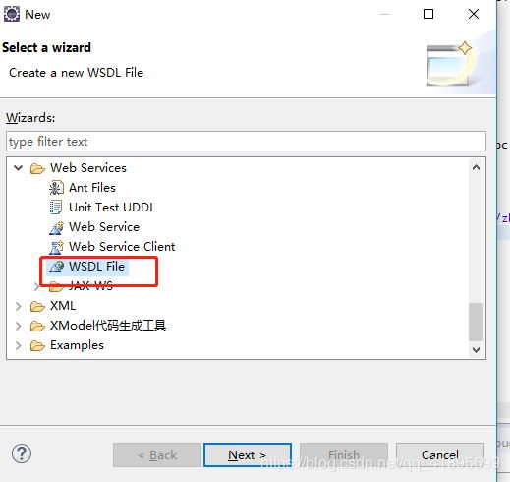Image resolution: width=510 pixels, height=482 pixels.
Task: Click the Next button
Action: click(x=248, y=455)
